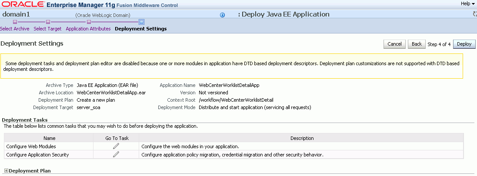This screenshot has width=477, height=176.
Task: Click the pencil icon for Configure Application Security
Action: 116,154
